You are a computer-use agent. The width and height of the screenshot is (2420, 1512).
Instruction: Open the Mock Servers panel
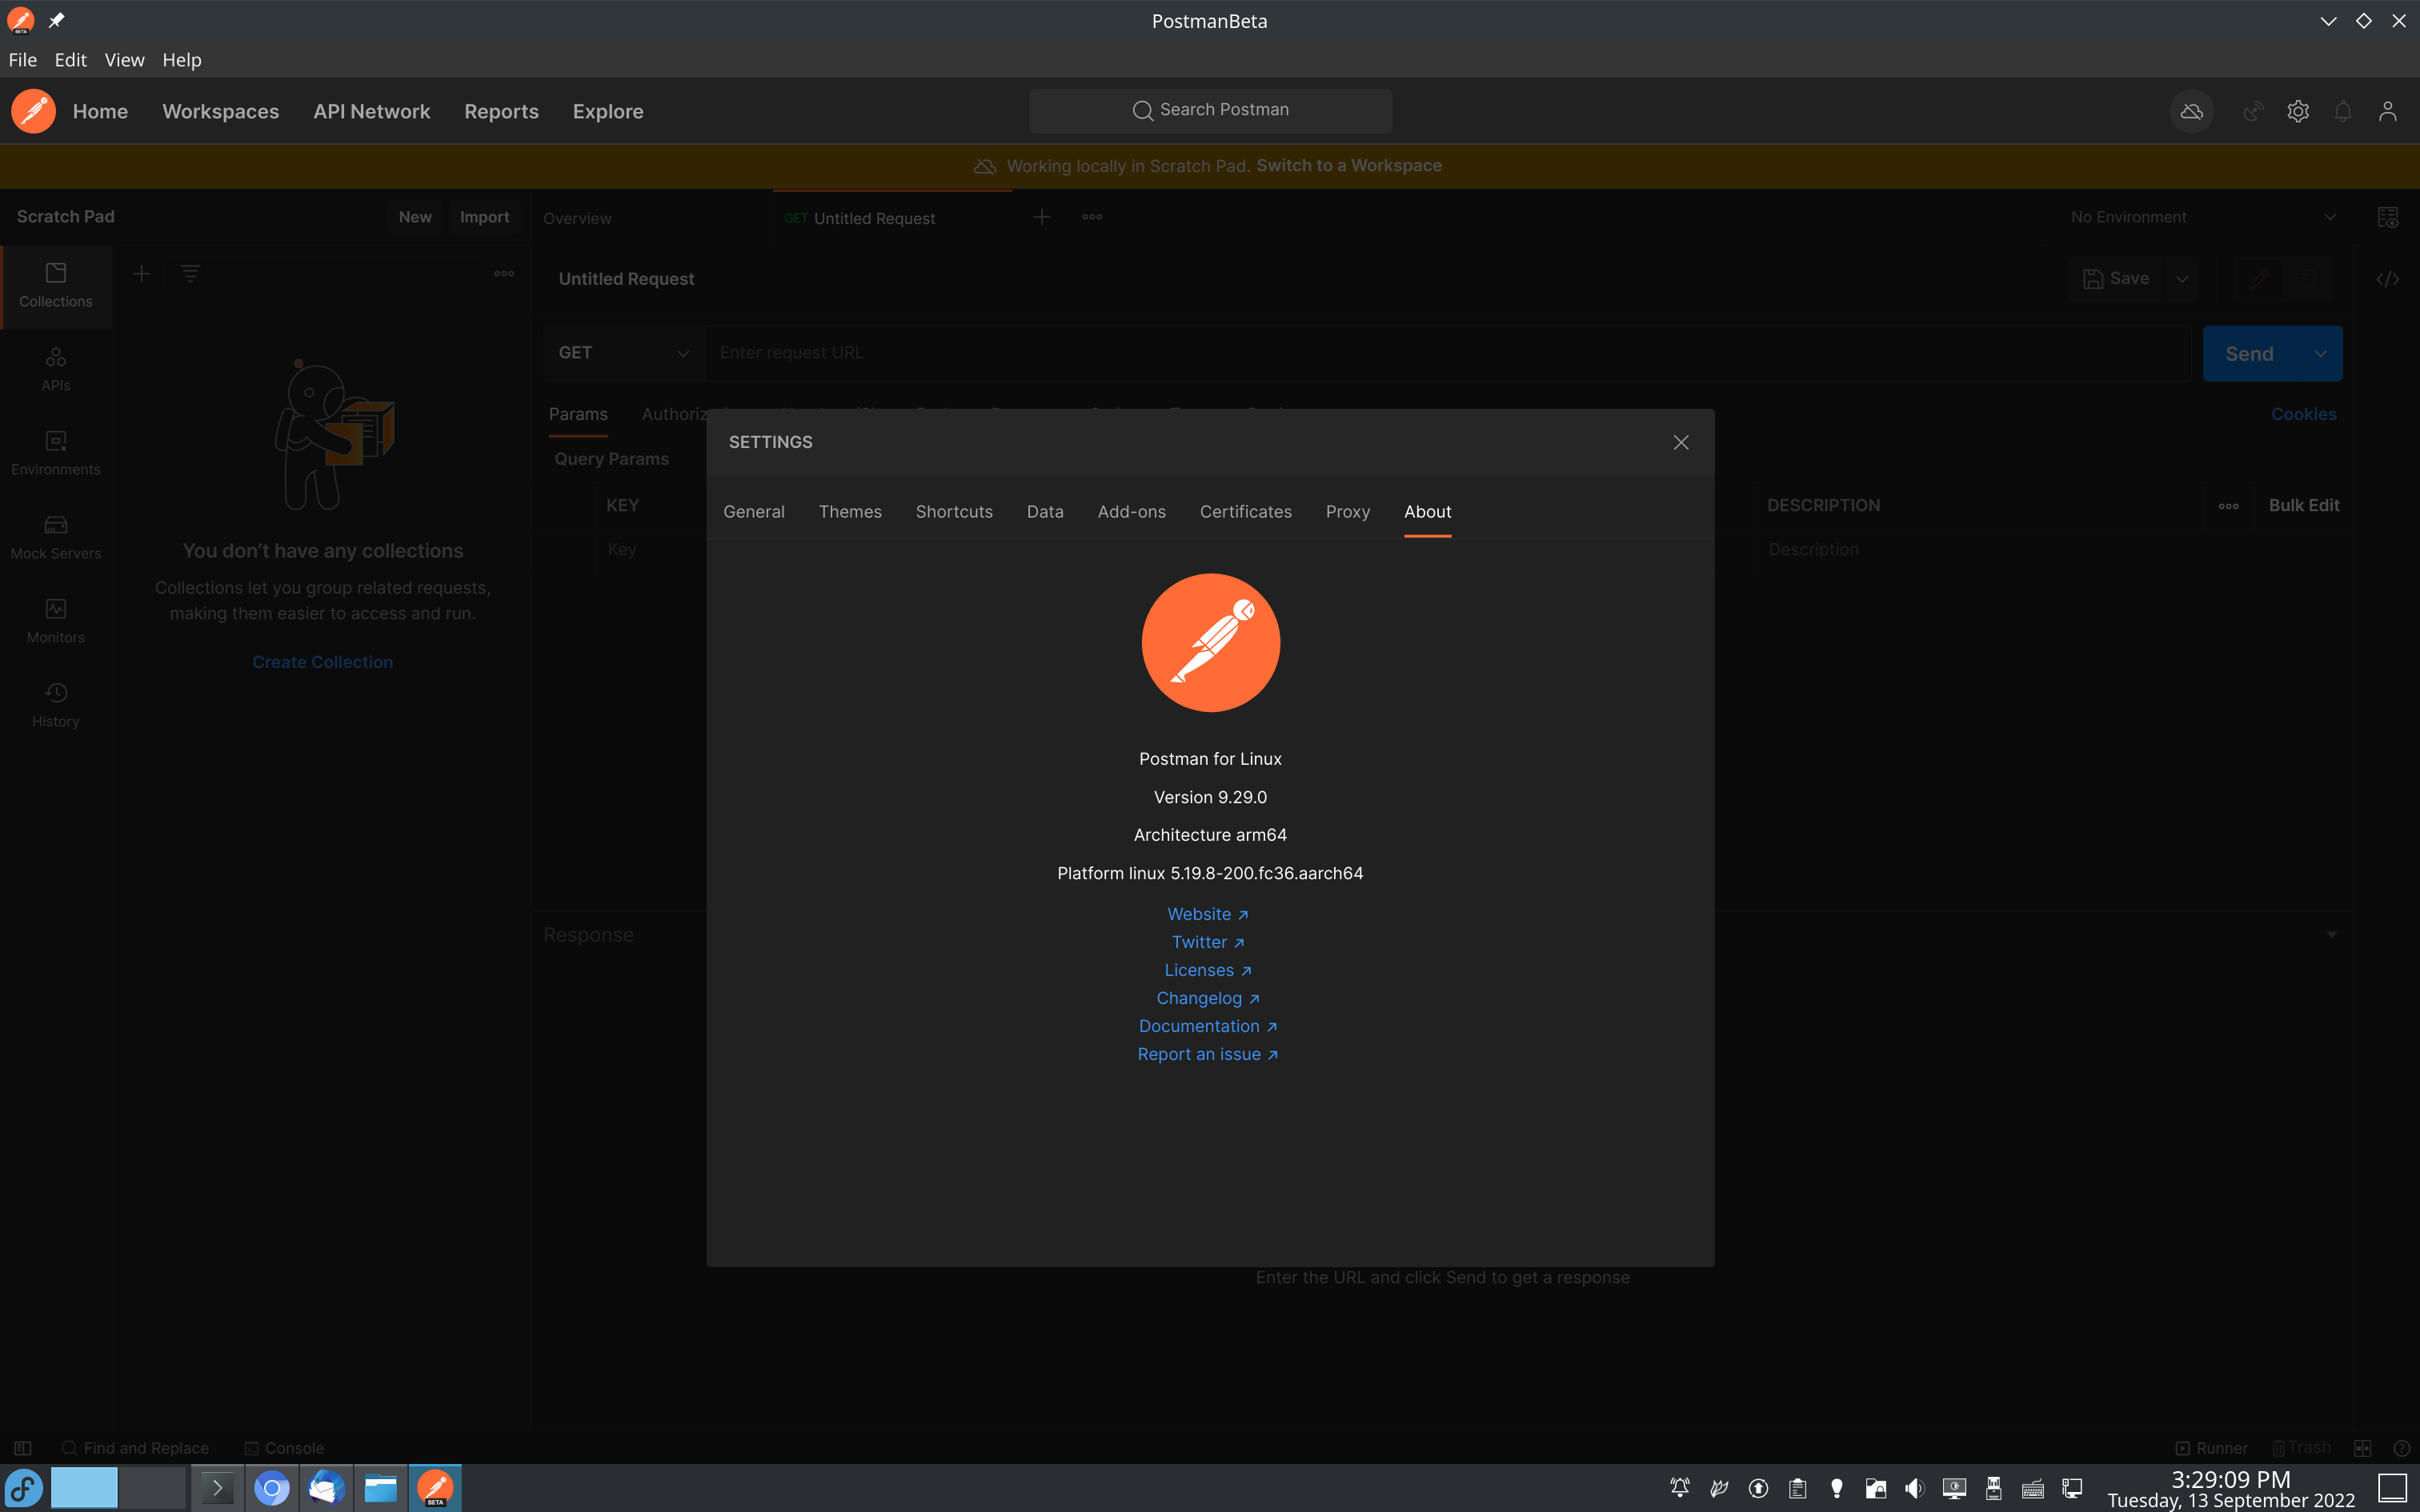tap(55, 537)
